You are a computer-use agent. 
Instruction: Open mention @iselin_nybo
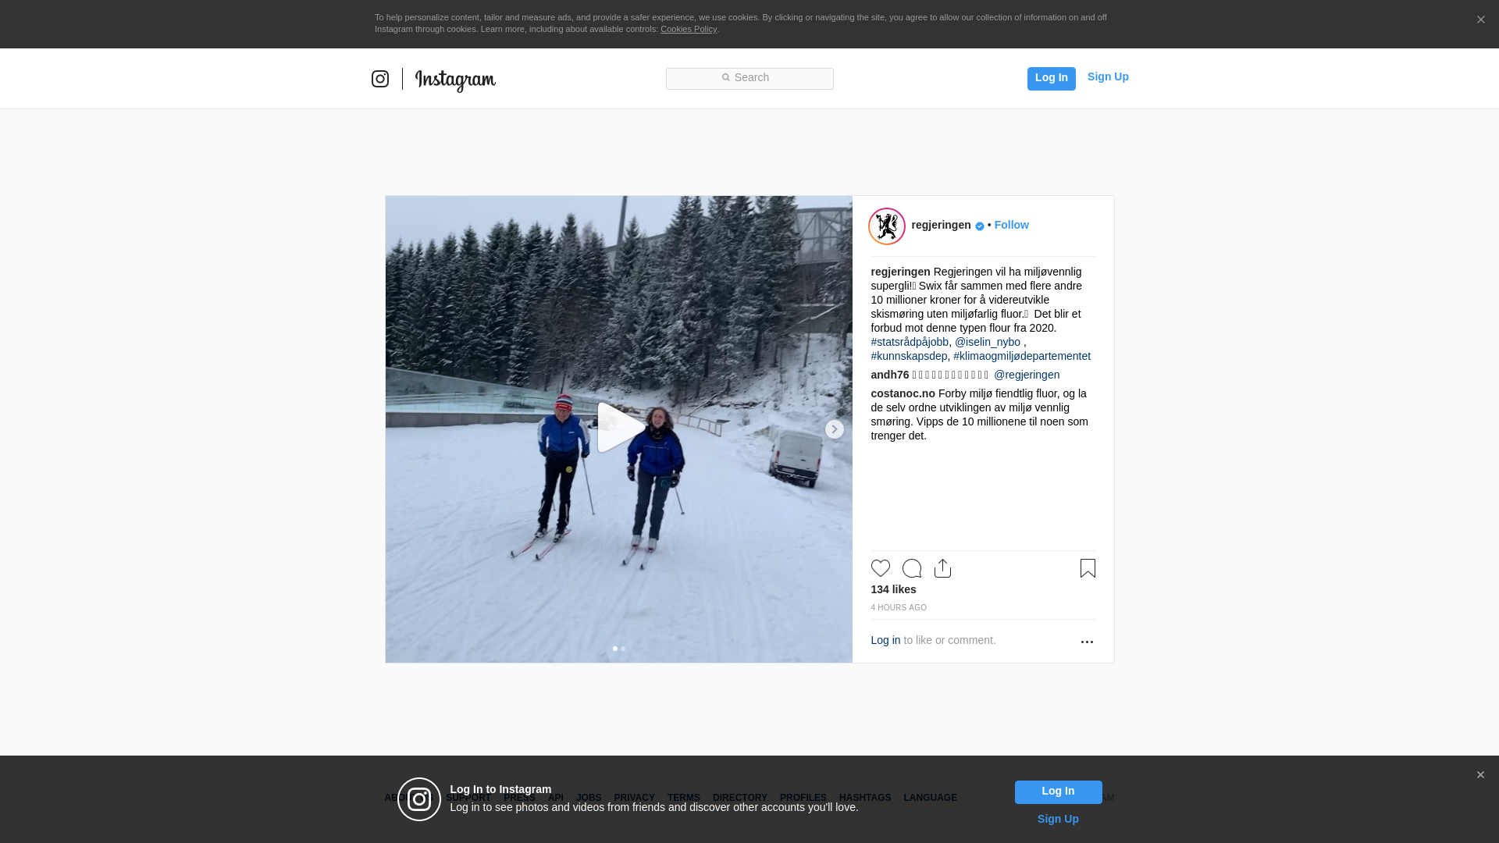[987, 342]
